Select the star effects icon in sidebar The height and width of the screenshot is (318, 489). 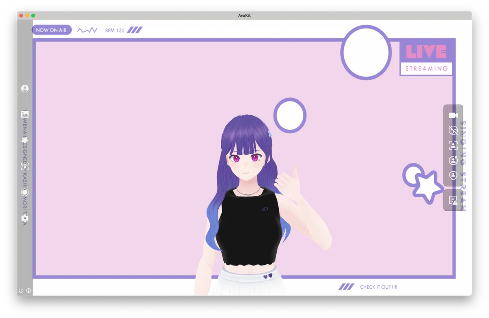pyautogui.click(x=25, y=140)
